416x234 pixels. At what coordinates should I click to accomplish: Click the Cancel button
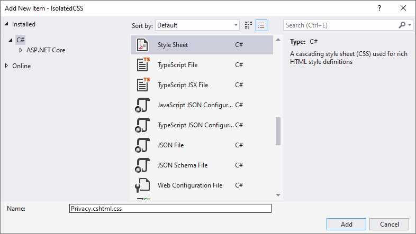tap(389, 224)
